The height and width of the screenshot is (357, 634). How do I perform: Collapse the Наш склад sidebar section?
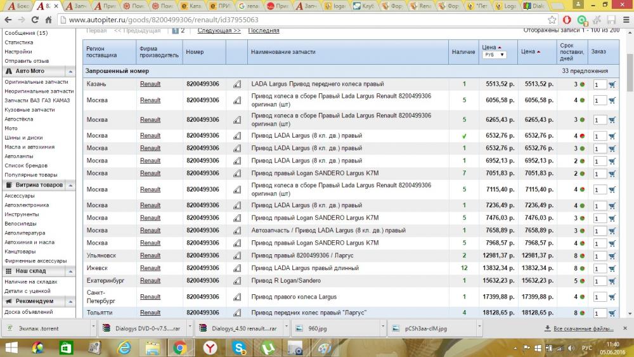click(x=70, y=271)
